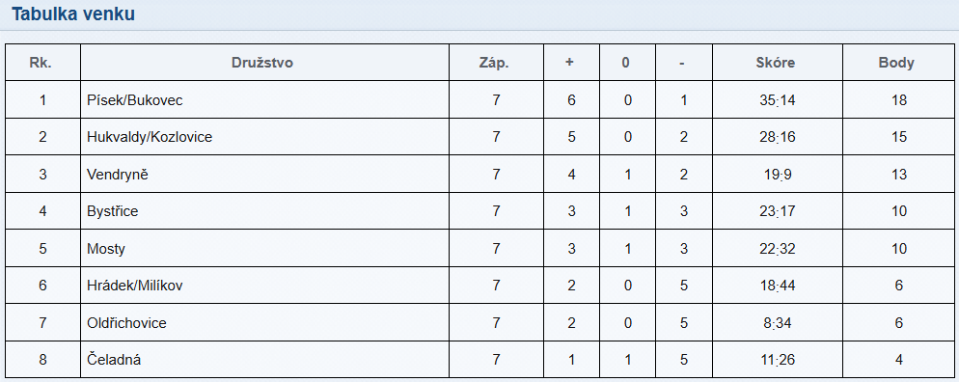Select the Čeladná team row
The image size is (959, 382).
pos(479,360)
